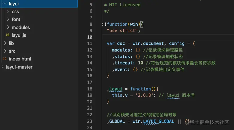Expand the modules folder chevron
Viewport: 234px width, 130px height.
coord(8,27)
